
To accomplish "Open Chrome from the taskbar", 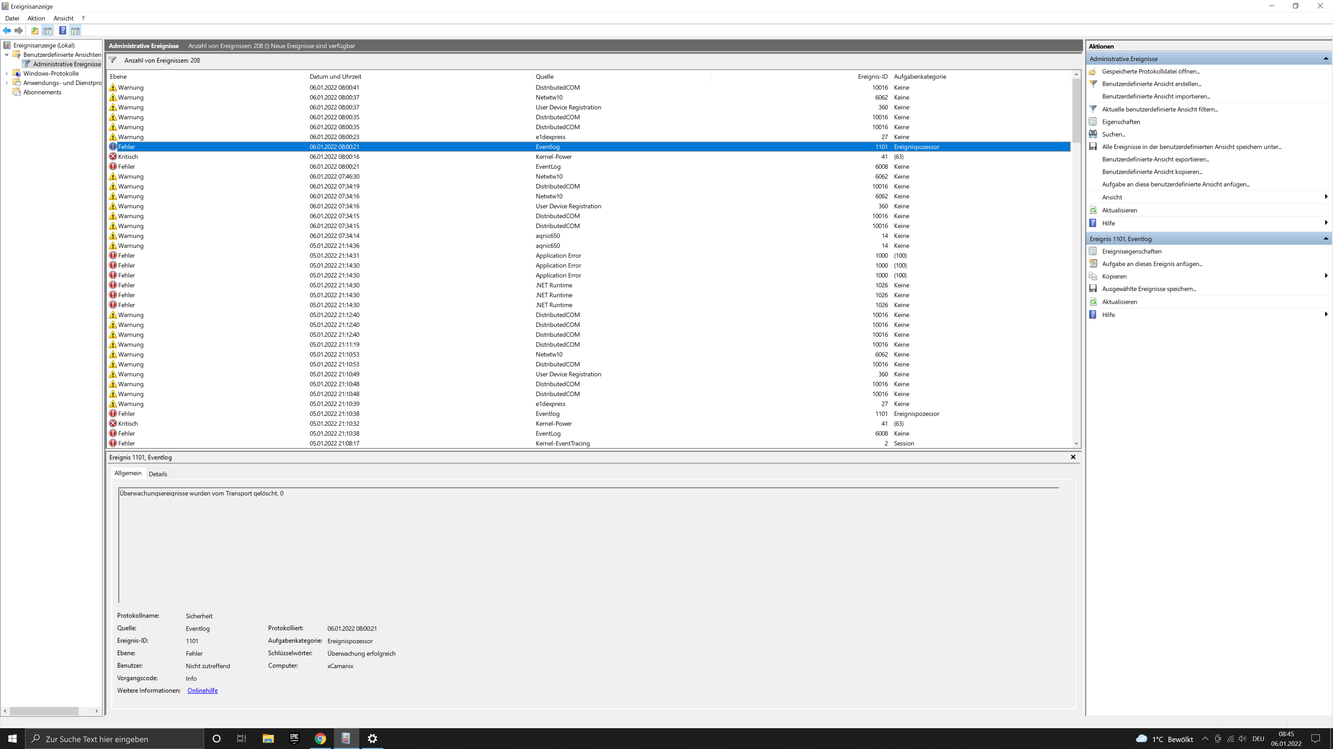I will [320, 738].
